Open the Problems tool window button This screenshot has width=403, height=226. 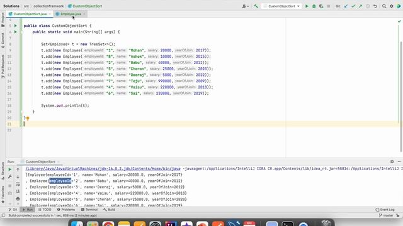[66, 210]
